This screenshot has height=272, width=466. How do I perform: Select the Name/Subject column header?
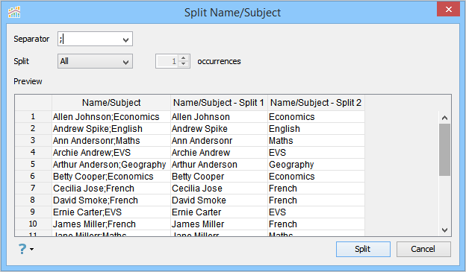pyautogui.click(x=111, y=103)
